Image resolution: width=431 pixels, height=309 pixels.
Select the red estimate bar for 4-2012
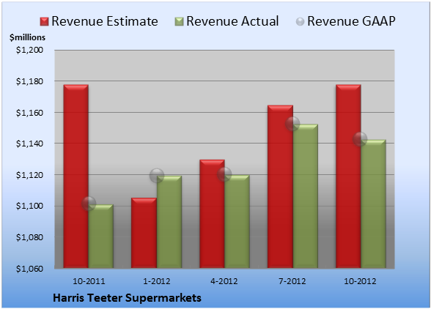(x=212, y=214)
